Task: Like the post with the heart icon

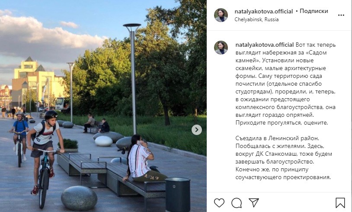Action: pyautogui.click(x=219, y=203)
